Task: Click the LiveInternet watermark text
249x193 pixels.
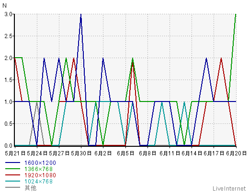Action: [229, 189]
